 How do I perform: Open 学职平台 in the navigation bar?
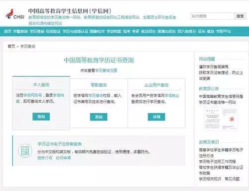pos(223,31)
